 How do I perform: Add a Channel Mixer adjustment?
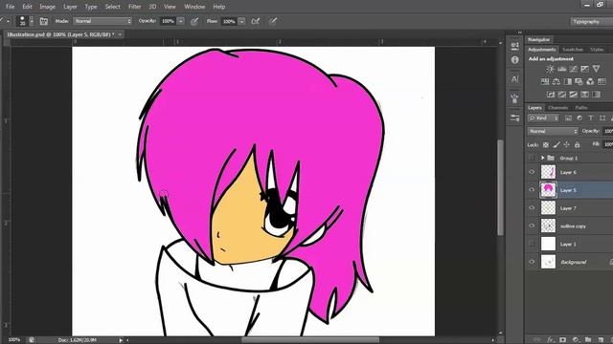(x=590, y=81)
